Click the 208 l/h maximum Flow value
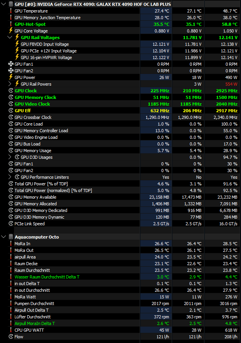Screen dimensions: 241x343 point(231,337)
